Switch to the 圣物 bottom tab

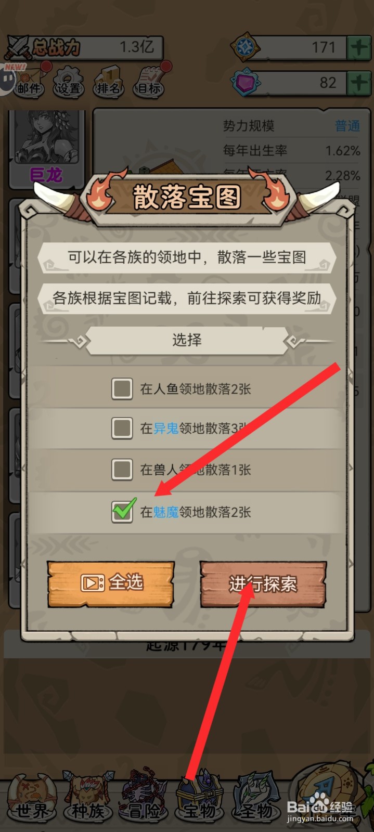(256, 801)
